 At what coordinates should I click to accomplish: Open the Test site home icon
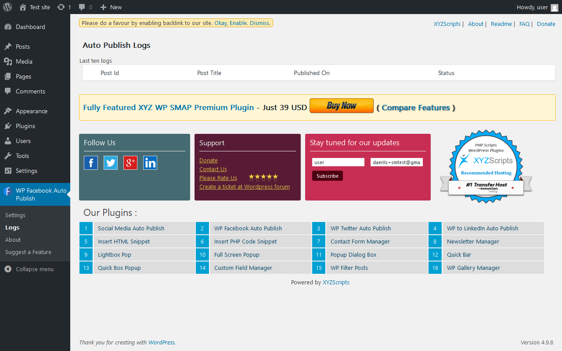[x=23, y=7]
